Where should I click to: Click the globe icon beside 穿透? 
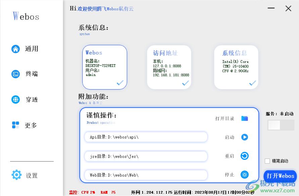pos(16,99)
